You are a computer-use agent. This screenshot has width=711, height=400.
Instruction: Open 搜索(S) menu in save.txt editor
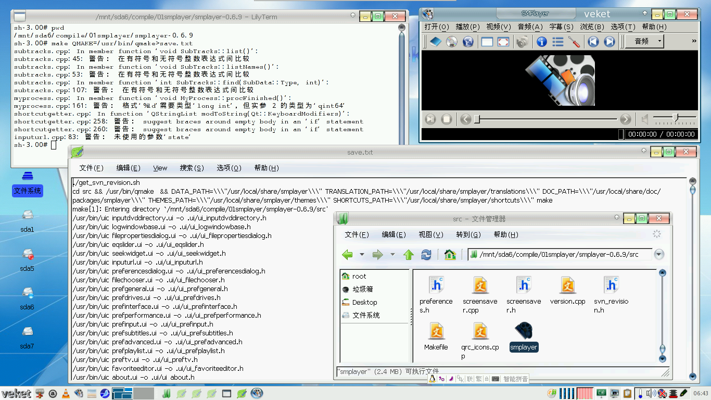[192, 168]
